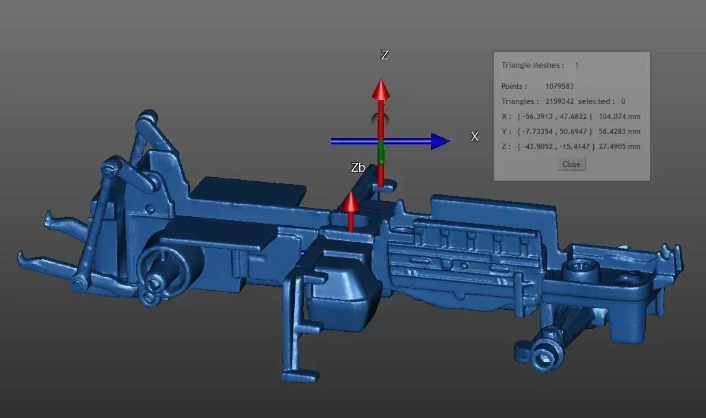
Task: Close the mesh information panel
Action: point(571,164)
